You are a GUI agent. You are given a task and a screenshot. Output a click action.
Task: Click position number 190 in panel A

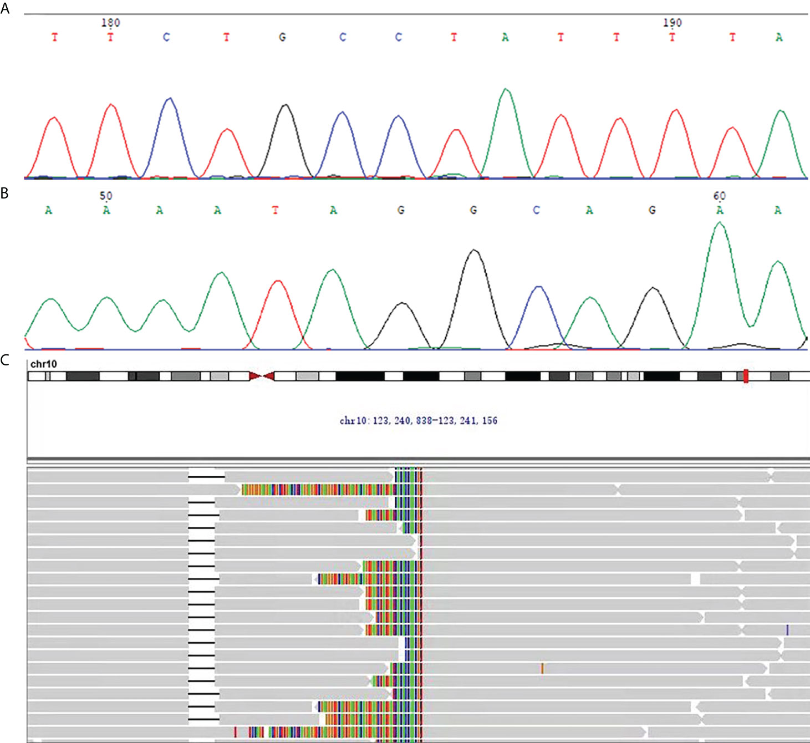pos(673,23)
